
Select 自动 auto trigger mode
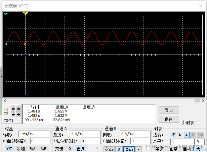click(x=187, y=149)
